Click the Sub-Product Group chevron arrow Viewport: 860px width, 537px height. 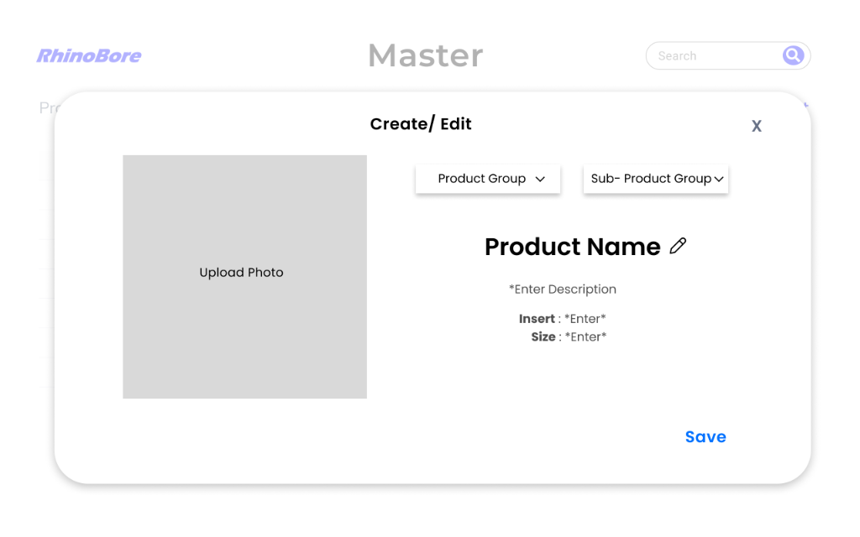coord(719,179)
